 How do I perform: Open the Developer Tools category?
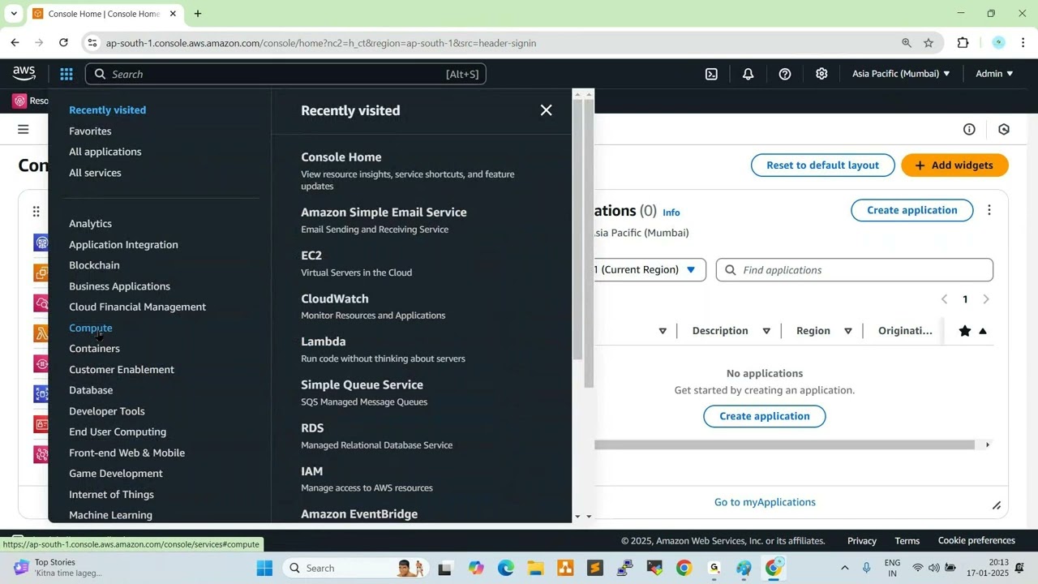pos(107,411)
